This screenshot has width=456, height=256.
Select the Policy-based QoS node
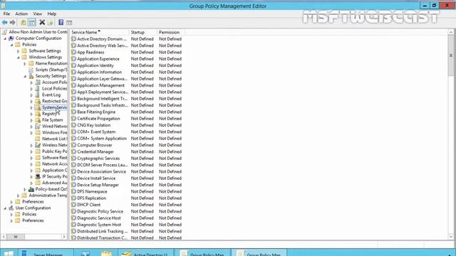(51, 189)
